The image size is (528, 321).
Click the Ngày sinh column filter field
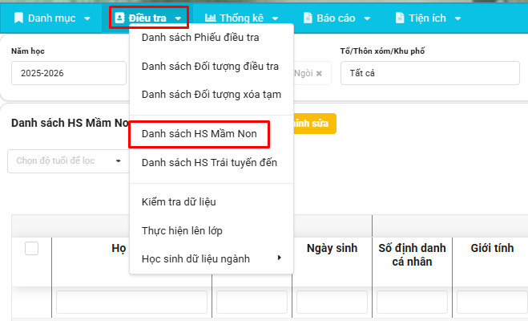pos(332,302)
